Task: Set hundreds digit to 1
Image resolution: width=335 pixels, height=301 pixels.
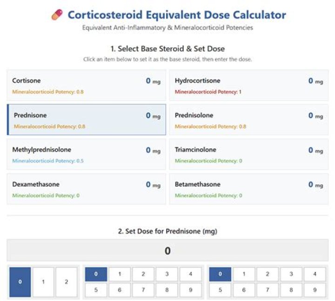Action: click(43, 282)
